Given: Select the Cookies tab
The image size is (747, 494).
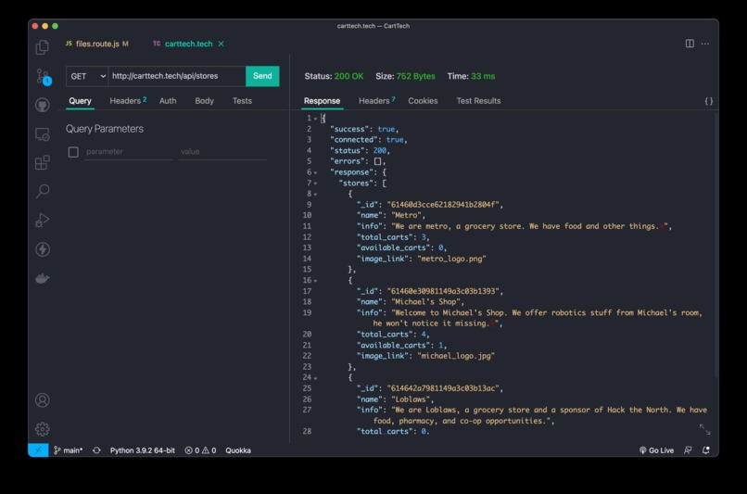Looking at the screenshot, I should [423, 101].
